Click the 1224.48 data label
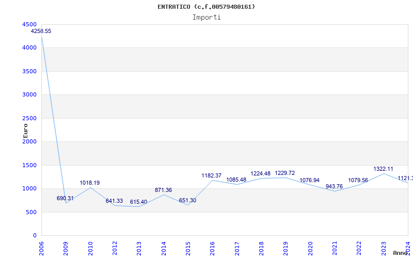 coord(261,173)
